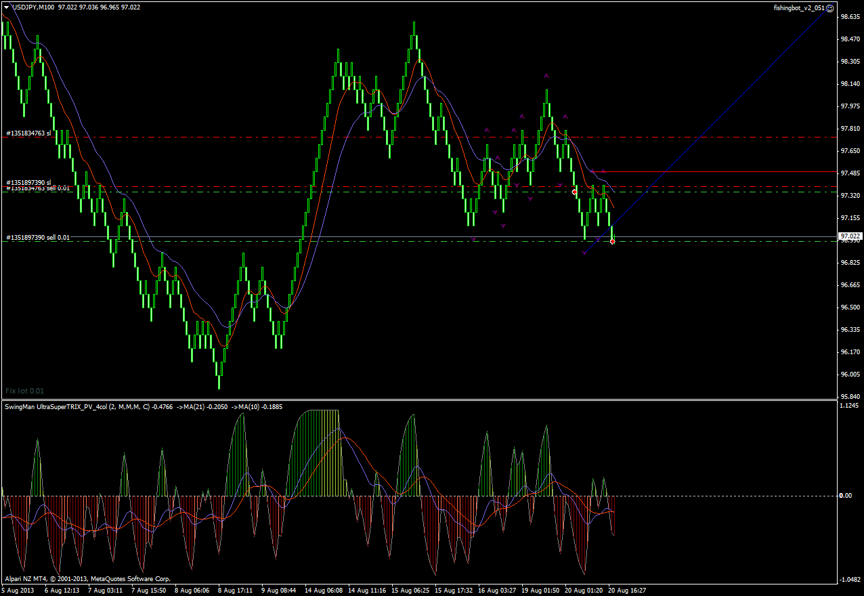The width and height of the screenshot is (864, 596).
Task: Click the 7 Aug 03:11 time label
Action: click(x=106, y=591)
